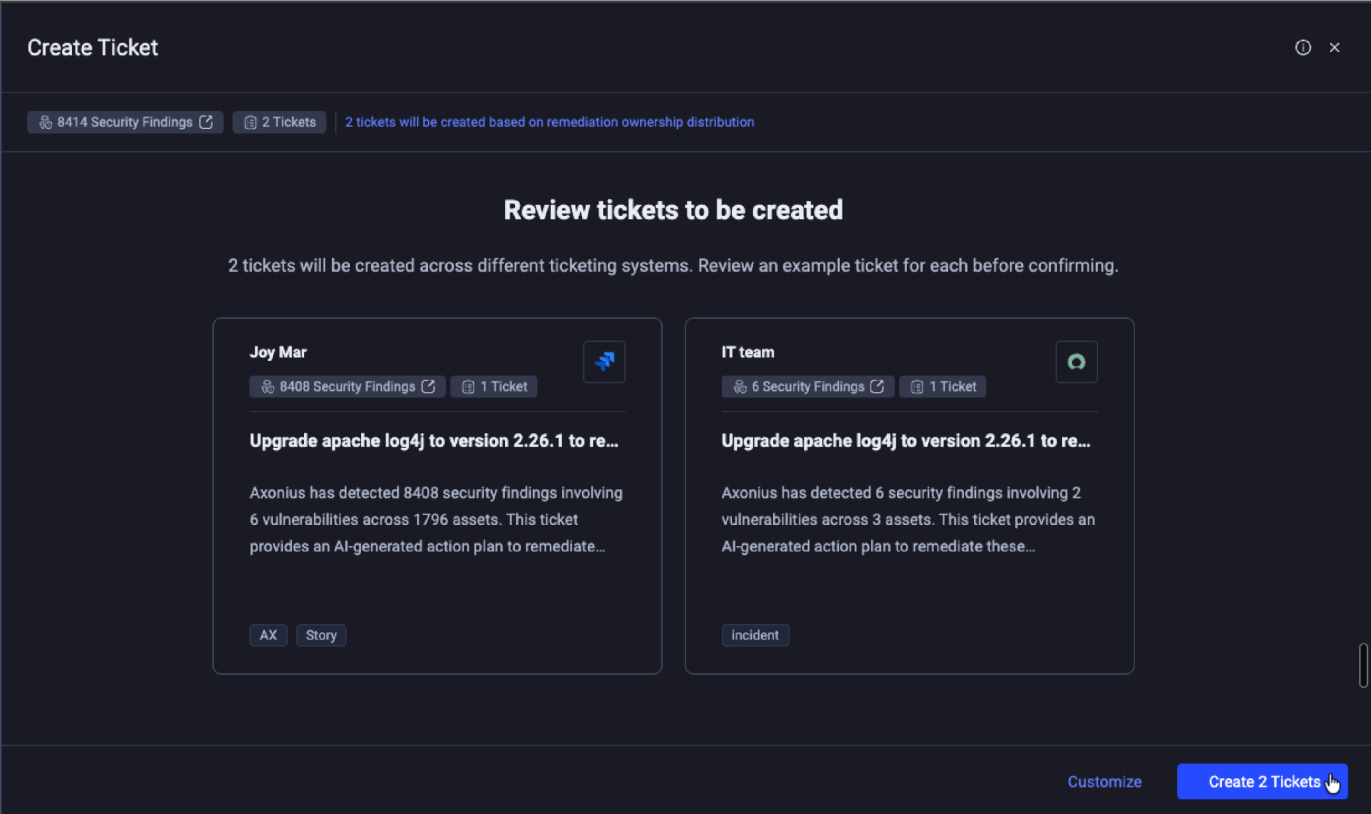1371x814 pixels.
Task: Click the remediation ownership distribution notice
Action: [550, 122]
